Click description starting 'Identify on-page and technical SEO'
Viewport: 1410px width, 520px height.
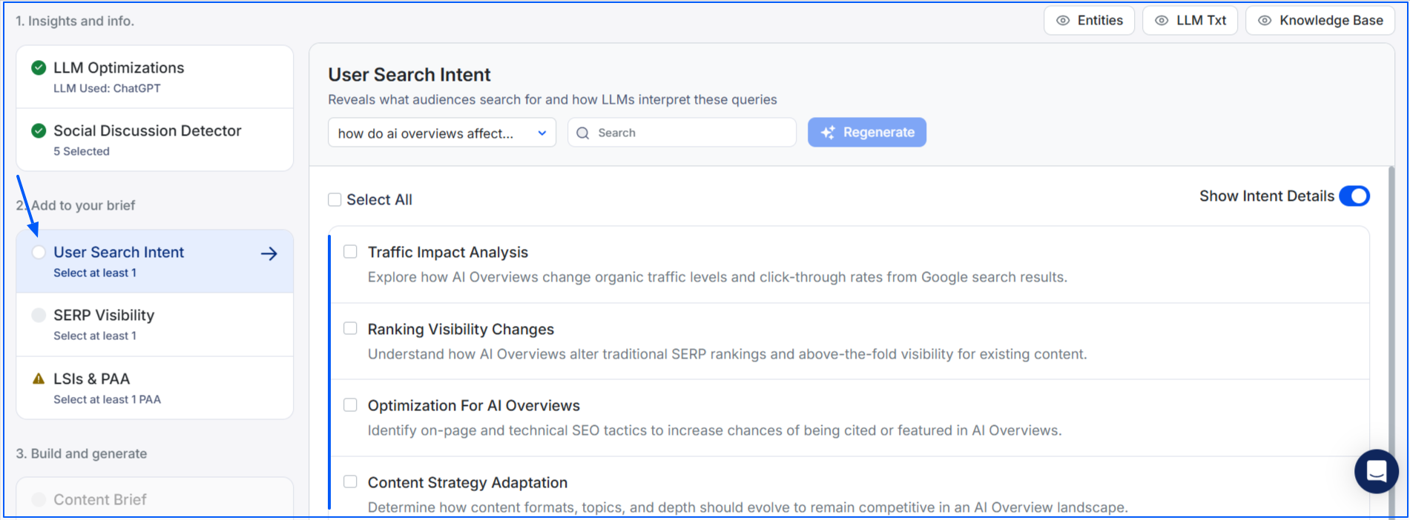tap(715, 430)
